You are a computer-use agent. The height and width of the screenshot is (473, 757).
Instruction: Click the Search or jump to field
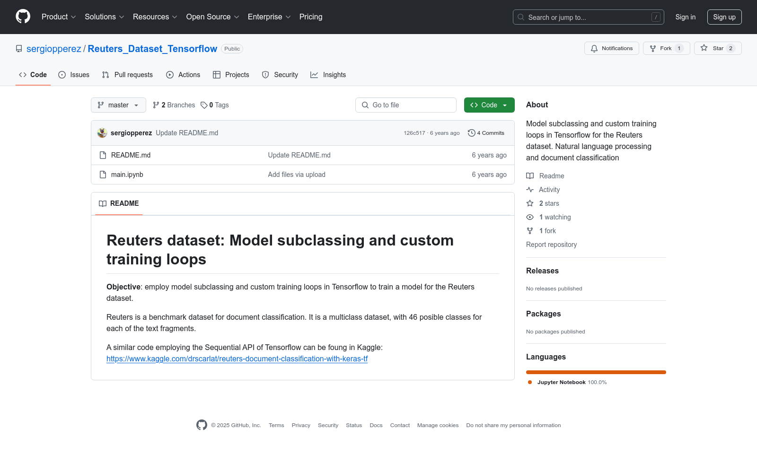tap(589, 17)
